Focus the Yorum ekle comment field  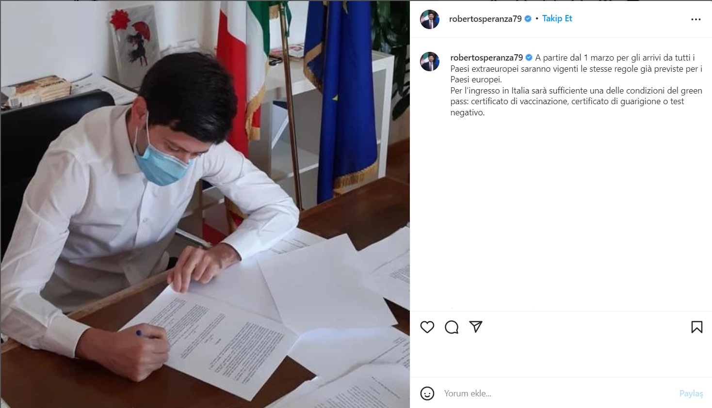pos(558,393)
